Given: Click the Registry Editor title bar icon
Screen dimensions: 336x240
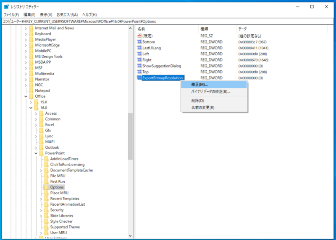Looking at the screenshot, I should tap(6, 7).
